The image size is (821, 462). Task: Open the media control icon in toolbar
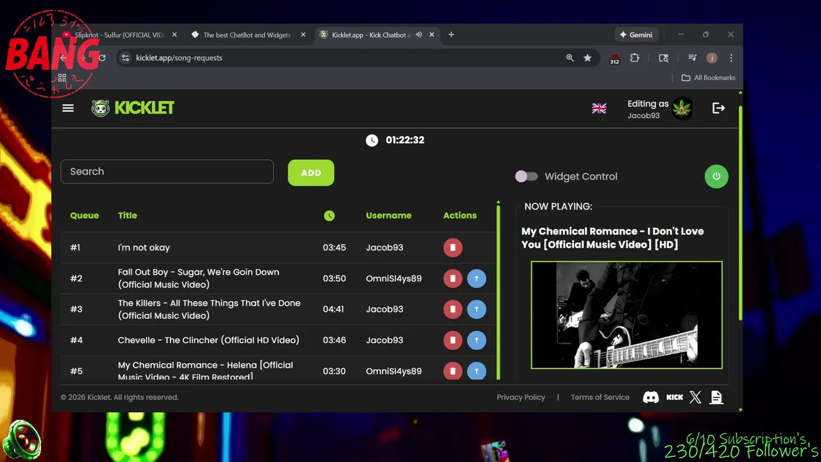(x=692, y=58)
